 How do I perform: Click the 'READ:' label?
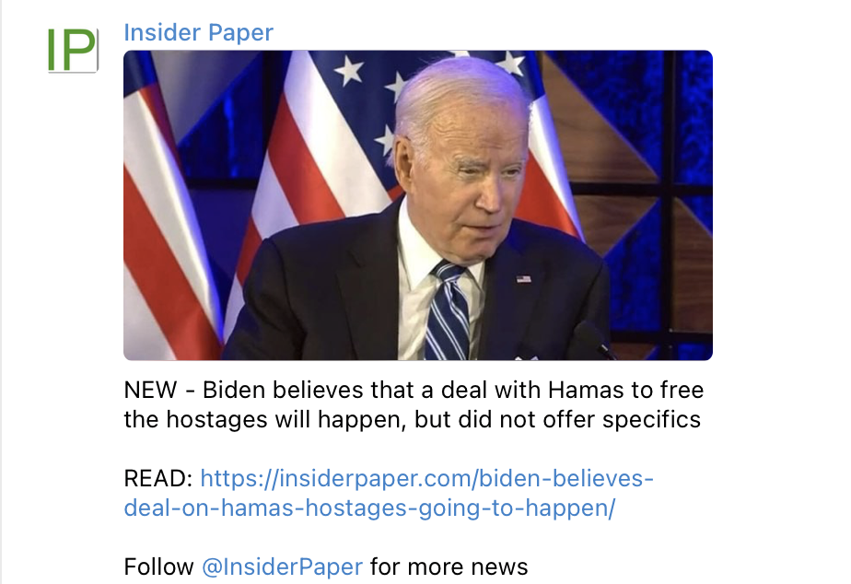point(157,479)
